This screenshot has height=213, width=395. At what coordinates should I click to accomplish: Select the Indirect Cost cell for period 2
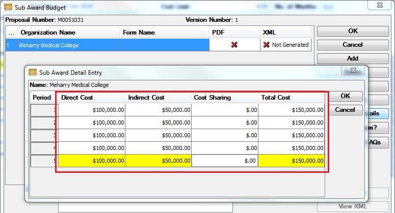click(158, 123)
